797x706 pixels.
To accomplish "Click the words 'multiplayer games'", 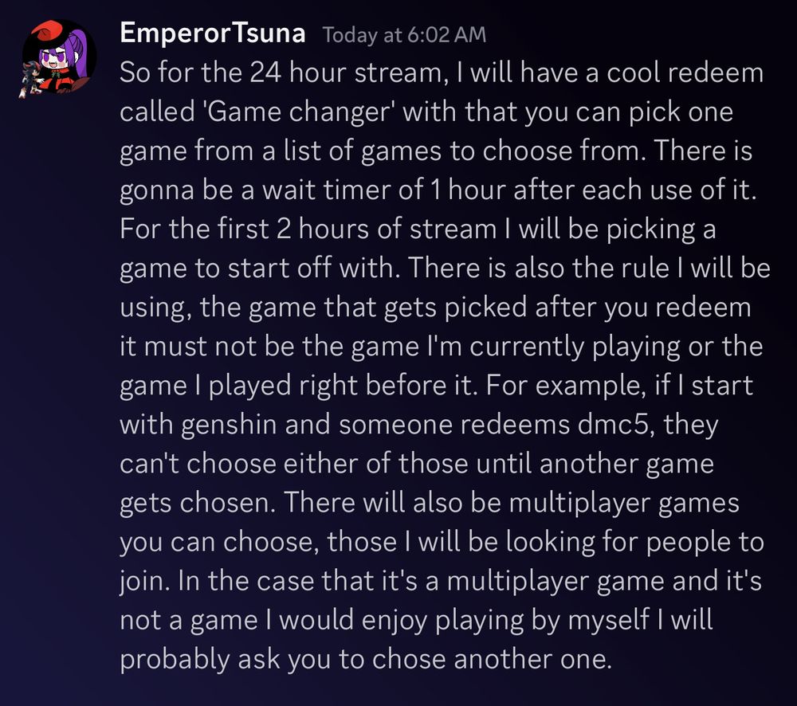I will [624, 504].
